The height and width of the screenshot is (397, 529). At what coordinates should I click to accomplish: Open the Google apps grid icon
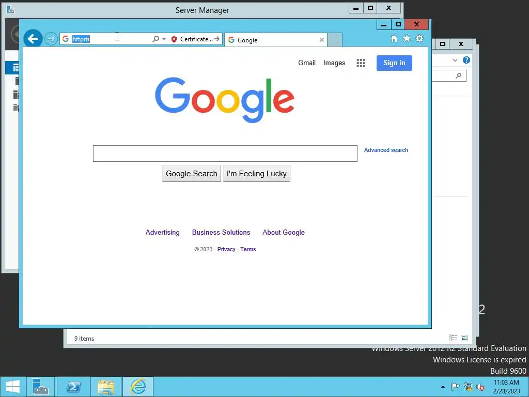[361, 63]
